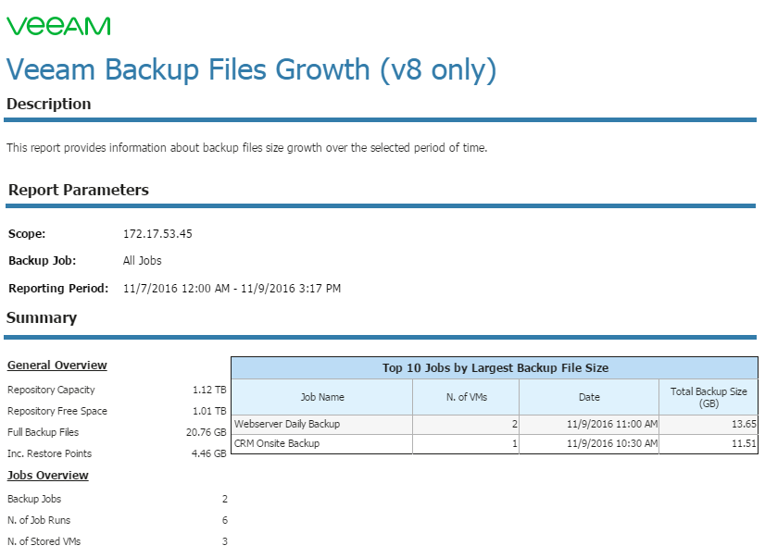Image resolution: width=765 pixels, height=558 pixels.
Task: Click the "Backup Job:" parameter label
Action: tap(43, 261)
